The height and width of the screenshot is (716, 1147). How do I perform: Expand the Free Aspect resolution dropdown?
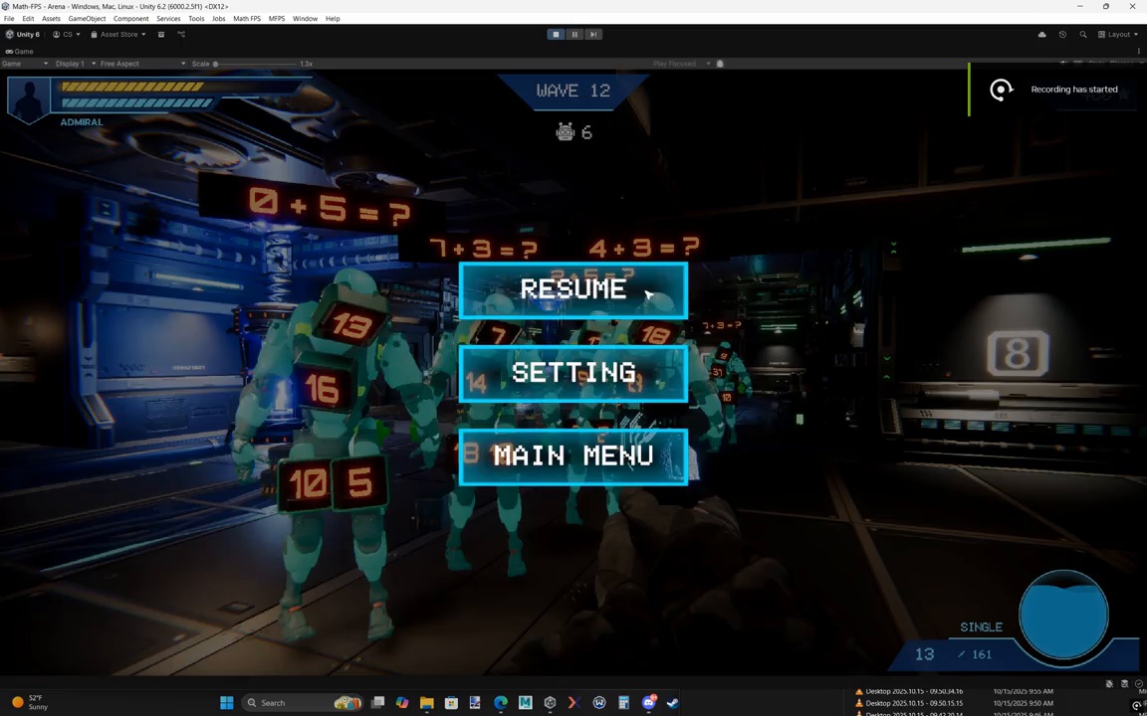142,64
